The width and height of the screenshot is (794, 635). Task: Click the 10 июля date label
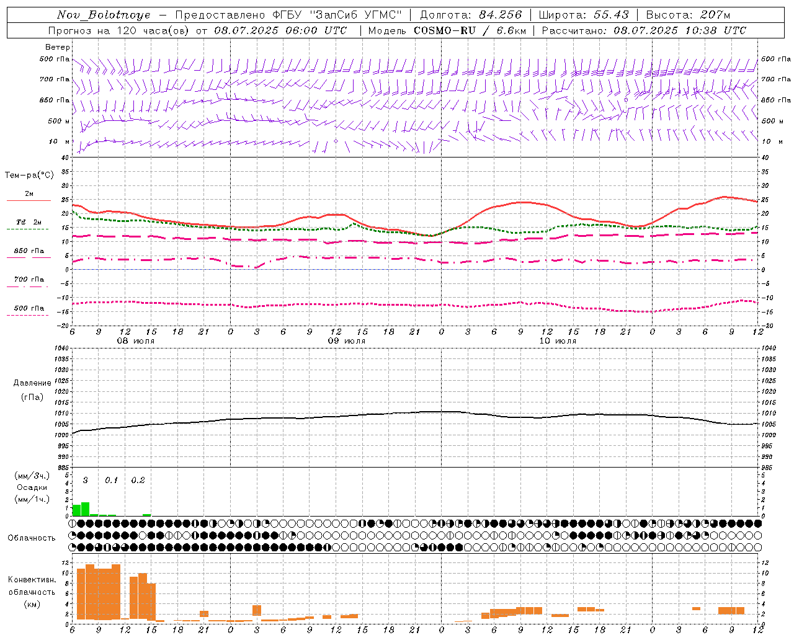pyautogui.click(x=558, y=341)
